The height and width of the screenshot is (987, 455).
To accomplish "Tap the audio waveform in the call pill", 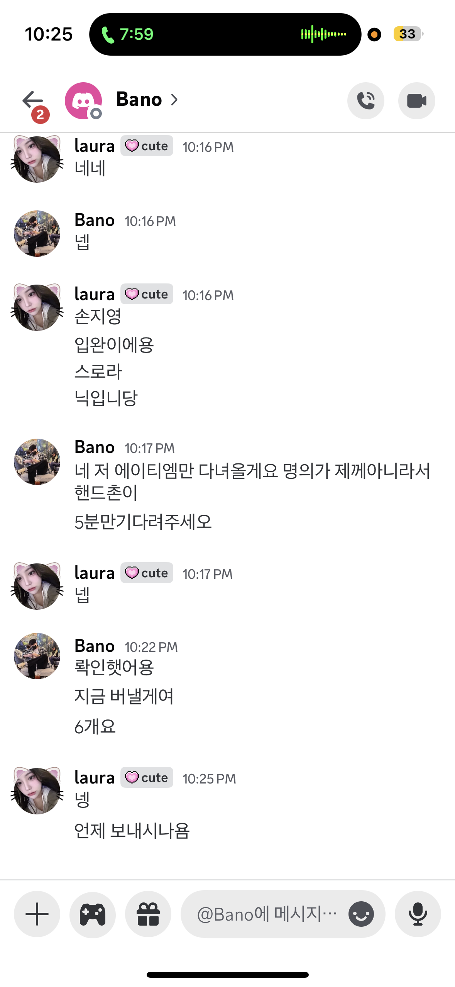I will point(323,34).
